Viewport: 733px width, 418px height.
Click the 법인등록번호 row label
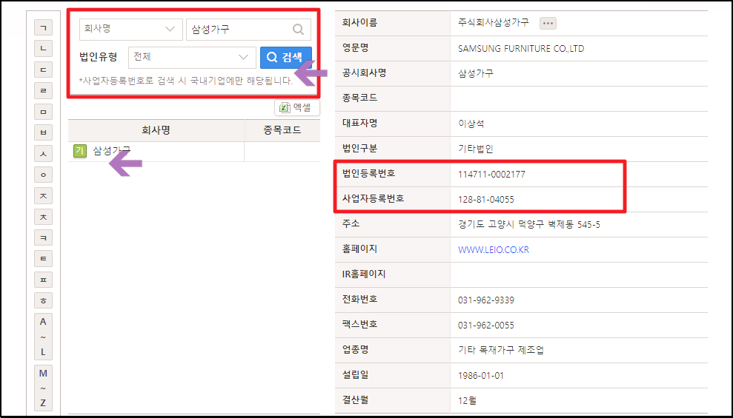pos(368,174)
